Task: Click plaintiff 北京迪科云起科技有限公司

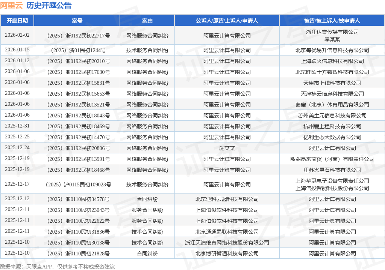Action: pos(227,199)
